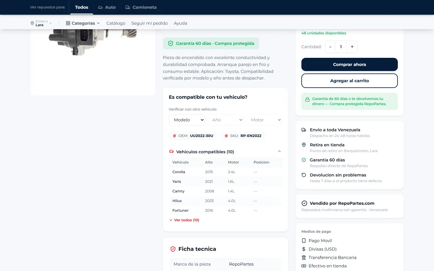This screenshot has height=271, width=434.
Task: Click the grid icon beside Categorías
Action: point(68,23)
